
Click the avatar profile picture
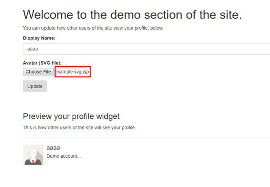click(x=33, y=155)
